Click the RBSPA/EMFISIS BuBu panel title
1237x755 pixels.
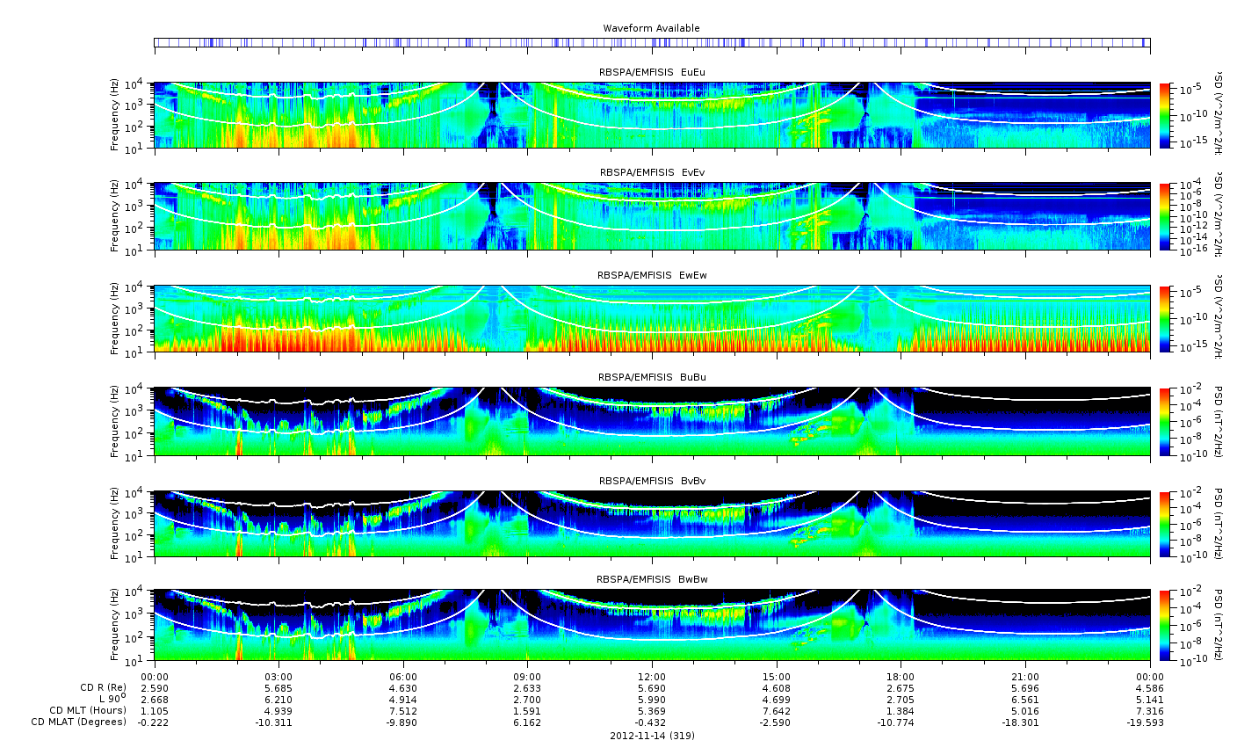[651, 377]
